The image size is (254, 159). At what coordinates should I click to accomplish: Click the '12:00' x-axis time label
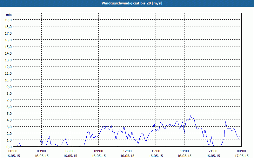(x=127, y=151)
